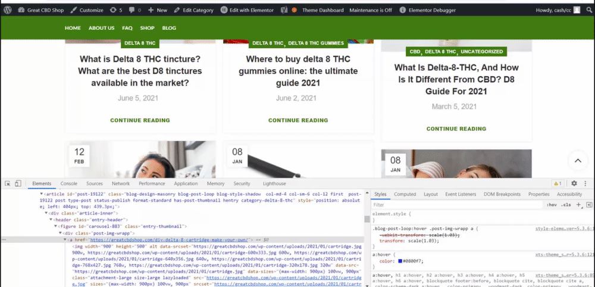
Task: Click Maintenance is Off status item
Action: pyautogui.click(x=370, y=10)
